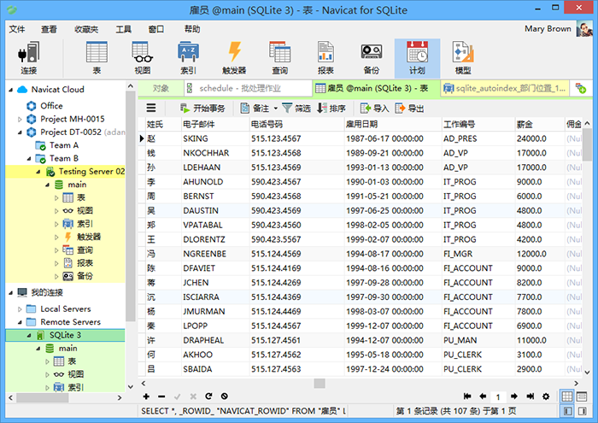Switch to grid view

[x=566, y=397]
